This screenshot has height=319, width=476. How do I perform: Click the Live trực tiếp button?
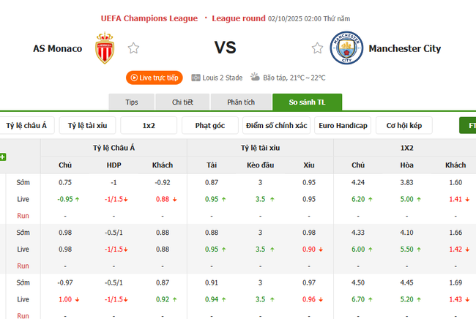click(x=154, y=78)
